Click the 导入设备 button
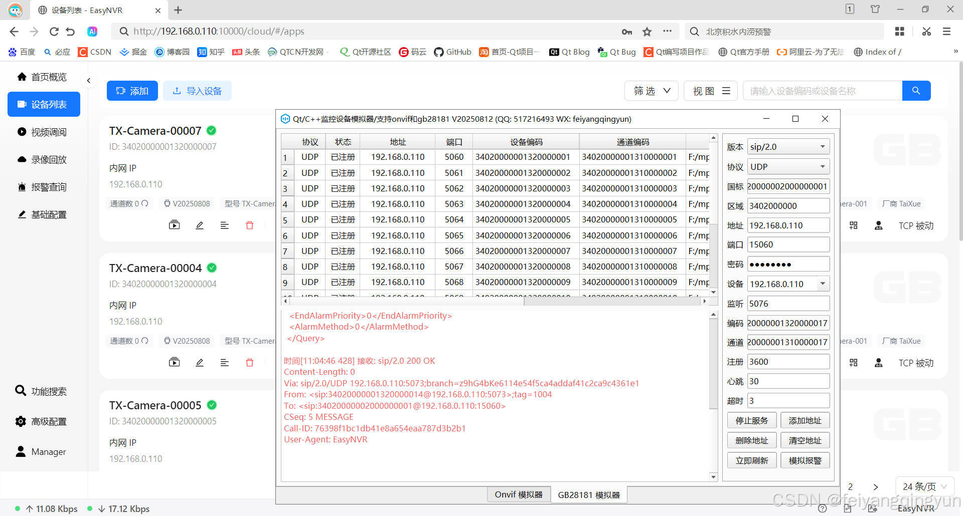963x516 pixels. click(x=197, y=91)
